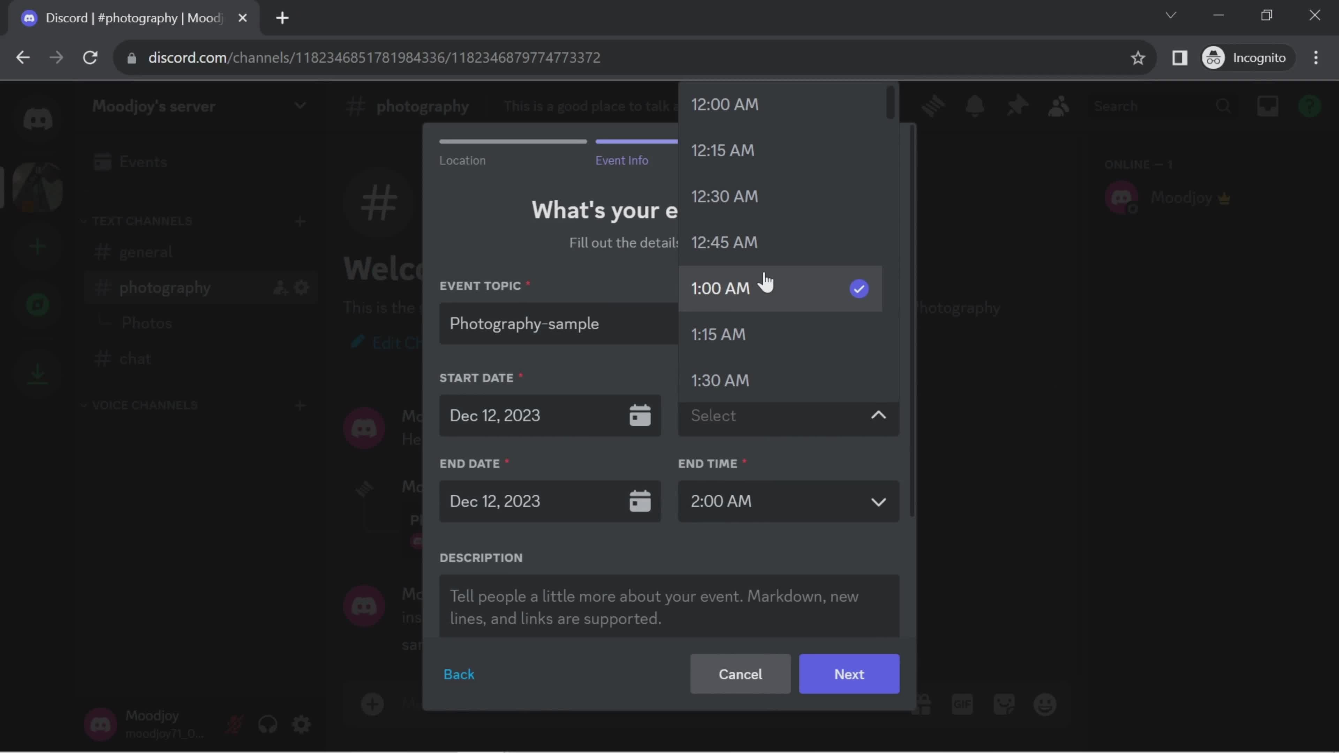Click the search icon in top right

[x=1223, y=106]
